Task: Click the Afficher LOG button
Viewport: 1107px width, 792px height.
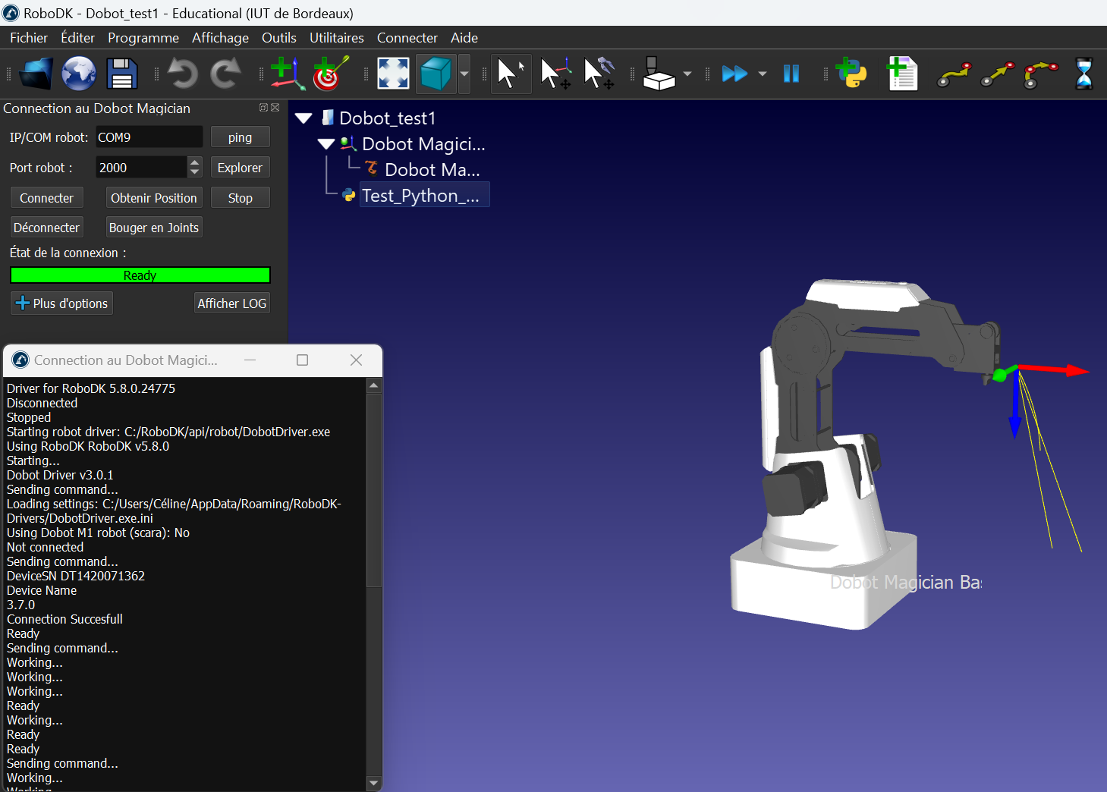Action: 231,303
